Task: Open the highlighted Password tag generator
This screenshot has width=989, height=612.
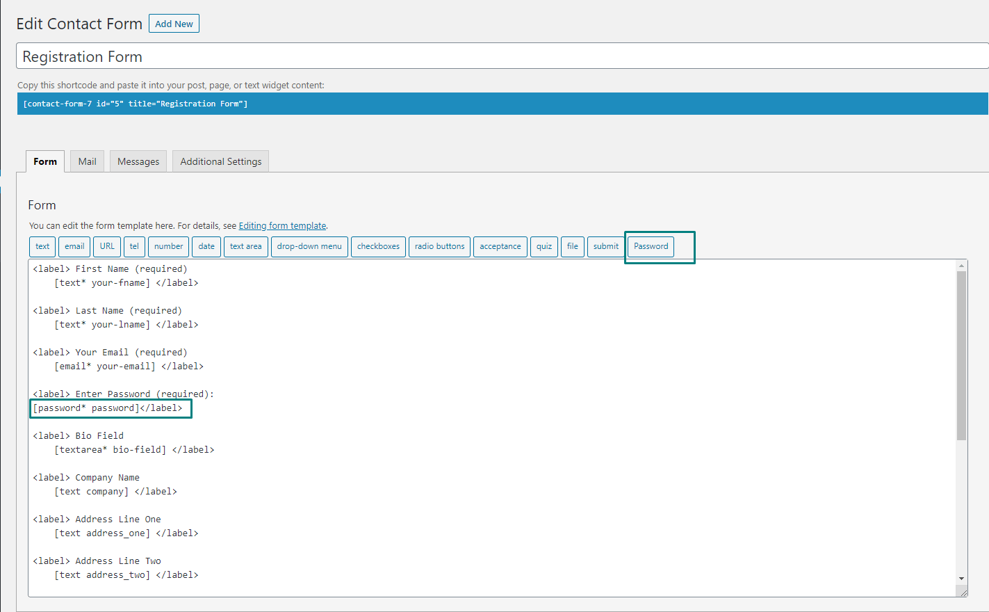Action: (650, 246)
